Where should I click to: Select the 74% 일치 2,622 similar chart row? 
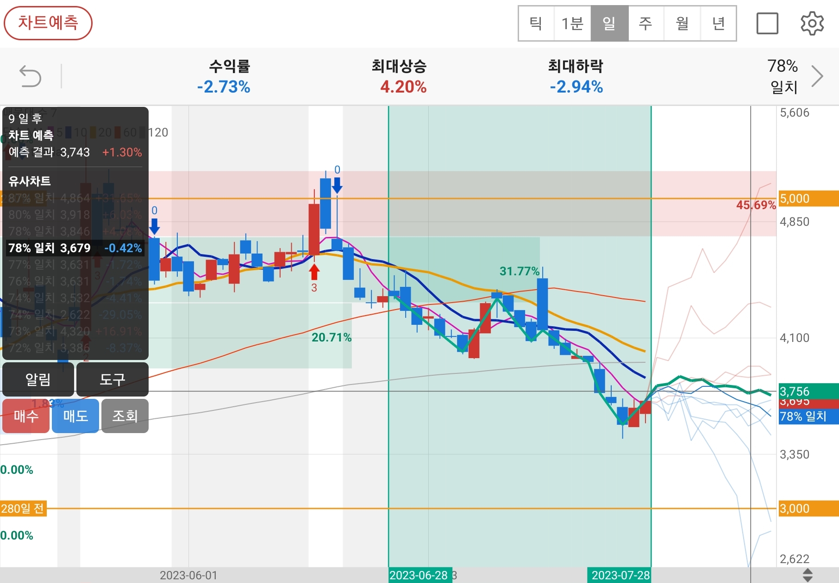[75, 315]
